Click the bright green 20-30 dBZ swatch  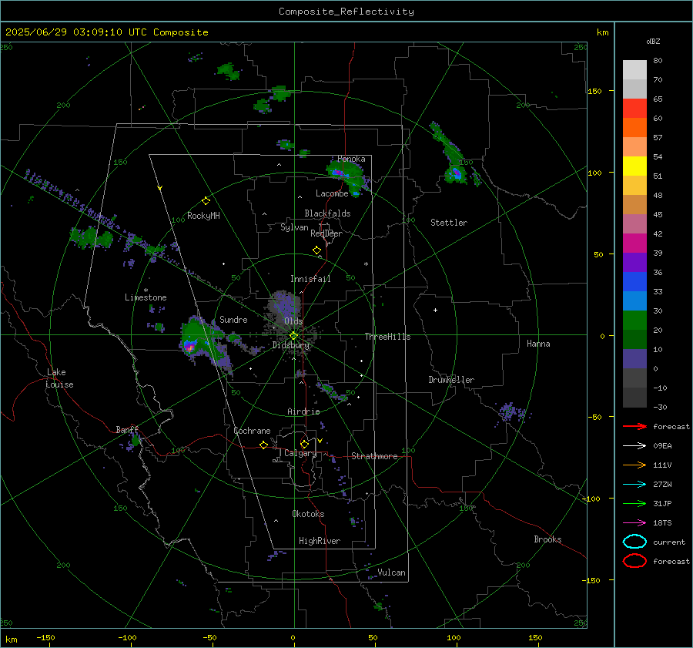[634, 320]
